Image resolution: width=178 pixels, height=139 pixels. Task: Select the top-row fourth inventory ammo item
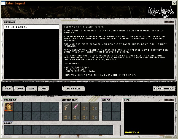(x=94, y=107)
